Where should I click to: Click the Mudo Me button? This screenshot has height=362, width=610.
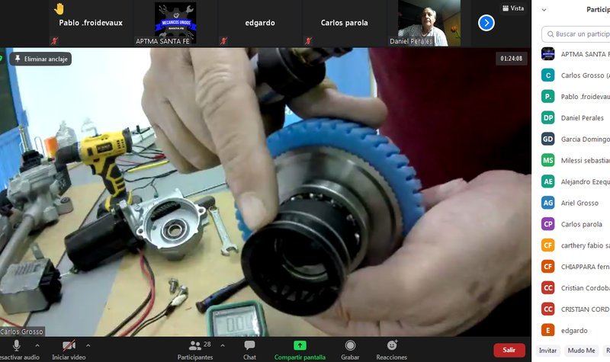tap(581, 351)
